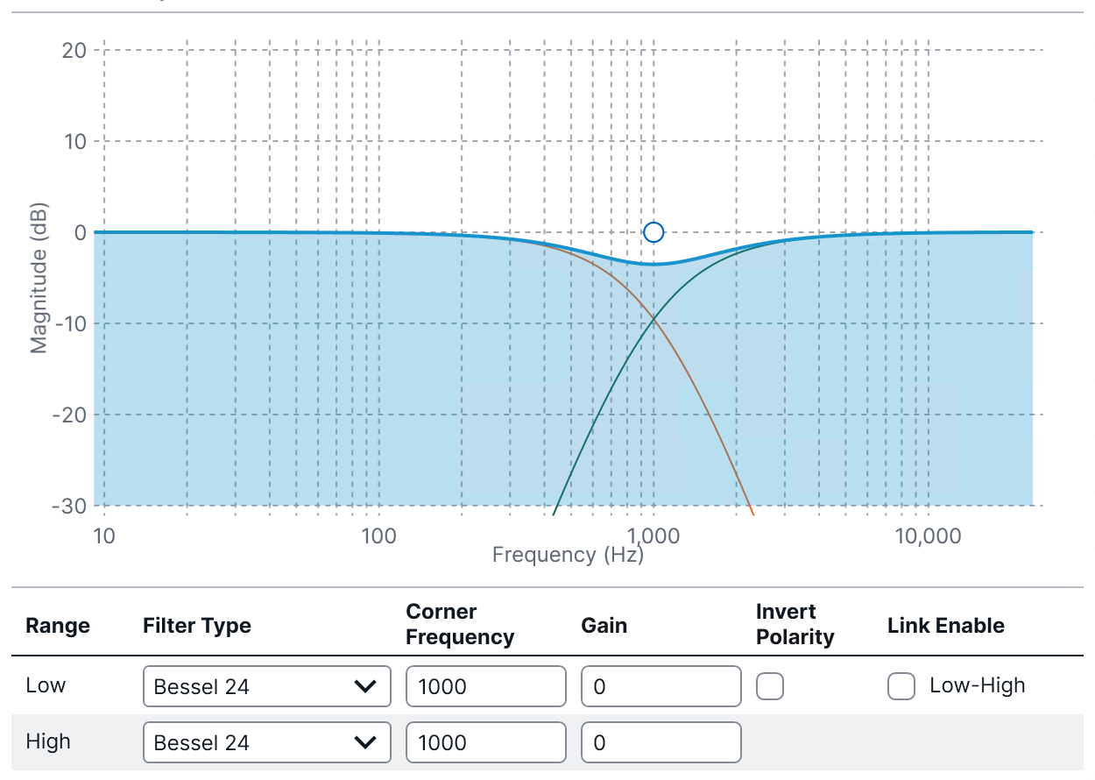Click the Invert Polarity column header
The width and height of the screenshot is (1095, 780).
795,624
